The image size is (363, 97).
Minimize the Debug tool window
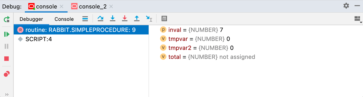357,6
